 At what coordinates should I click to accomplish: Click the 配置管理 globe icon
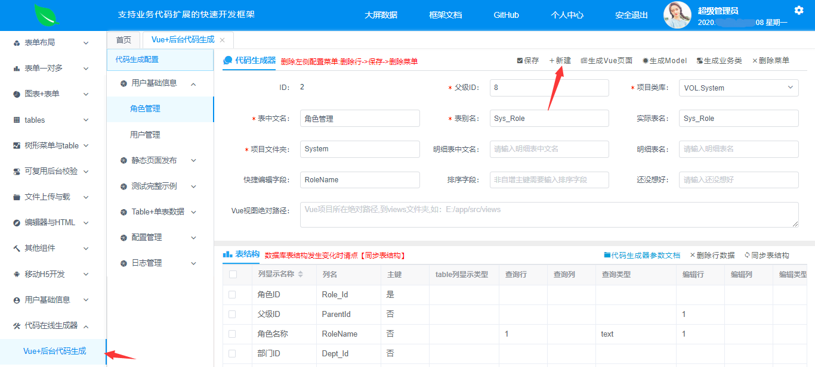(x=124, y=237)
